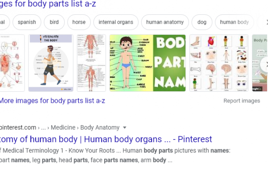
Task: Open the internal organs diagram thumbnail
Action: click(x=12, y=63)
